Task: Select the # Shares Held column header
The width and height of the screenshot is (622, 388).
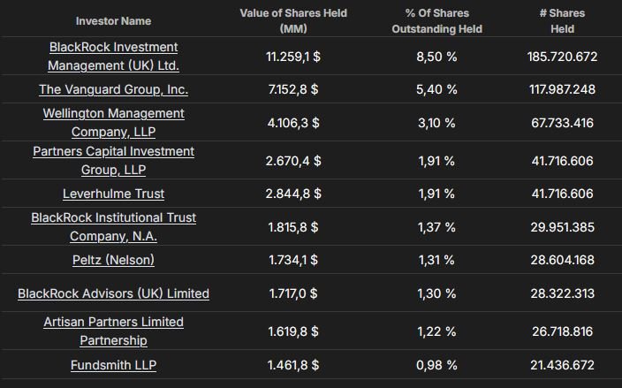Action: click(x=562, y=20)
